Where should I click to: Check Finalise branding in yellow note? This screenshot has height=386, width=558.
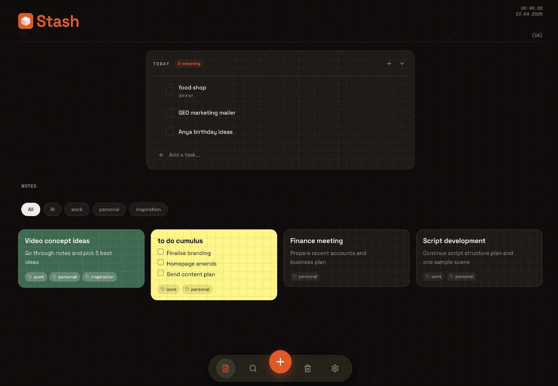[161, 252]
